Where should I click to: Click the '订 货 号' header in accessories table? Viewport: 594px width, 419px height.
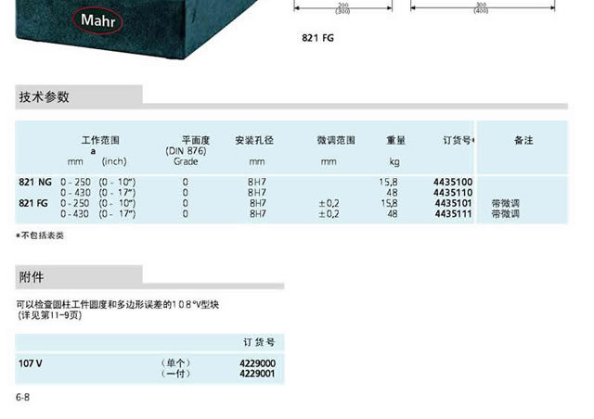pos(259,342)
